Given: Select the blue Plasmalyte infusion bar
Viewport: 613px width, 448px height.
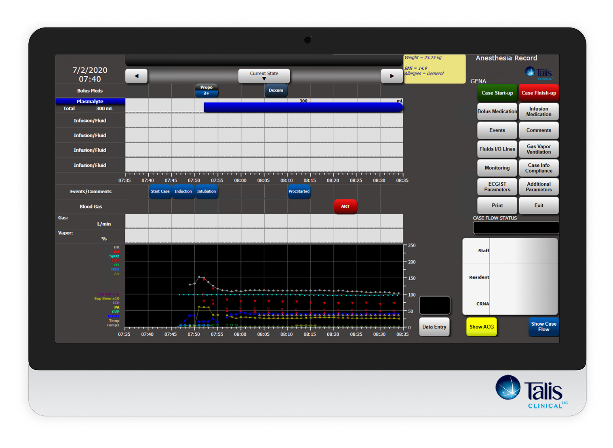Looking at the screenshot, I should [303, 107].
